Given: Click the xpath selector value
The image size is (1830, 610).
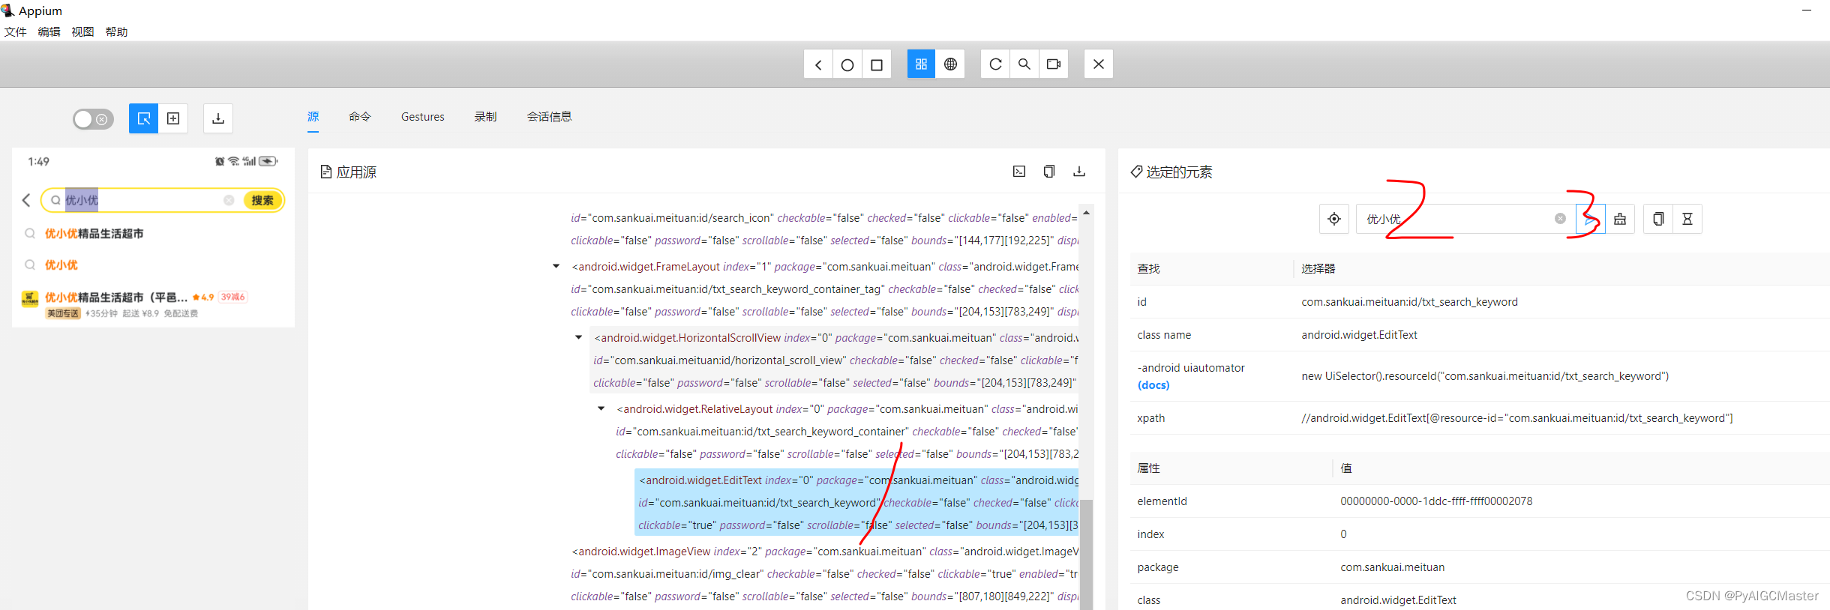Looking at the screenshot, I should point(1517,418).
